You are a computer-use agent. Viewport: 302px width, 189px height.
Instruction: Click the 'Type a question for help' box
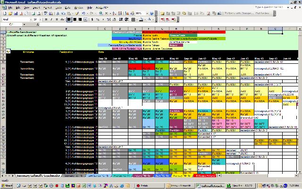[270, 8]
